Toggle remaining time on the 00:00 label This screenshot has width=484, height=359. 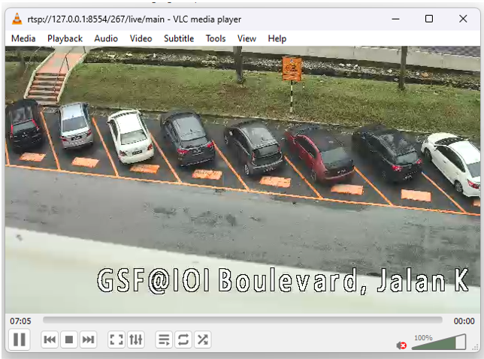click(464, 321)
